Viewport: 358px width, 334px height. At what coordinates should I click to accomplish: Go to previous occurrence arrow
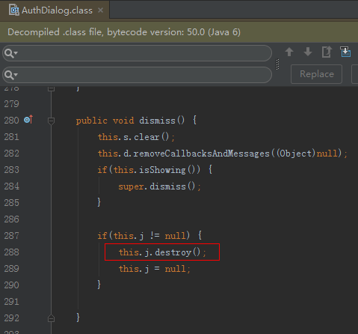click(x=289, y=52)
